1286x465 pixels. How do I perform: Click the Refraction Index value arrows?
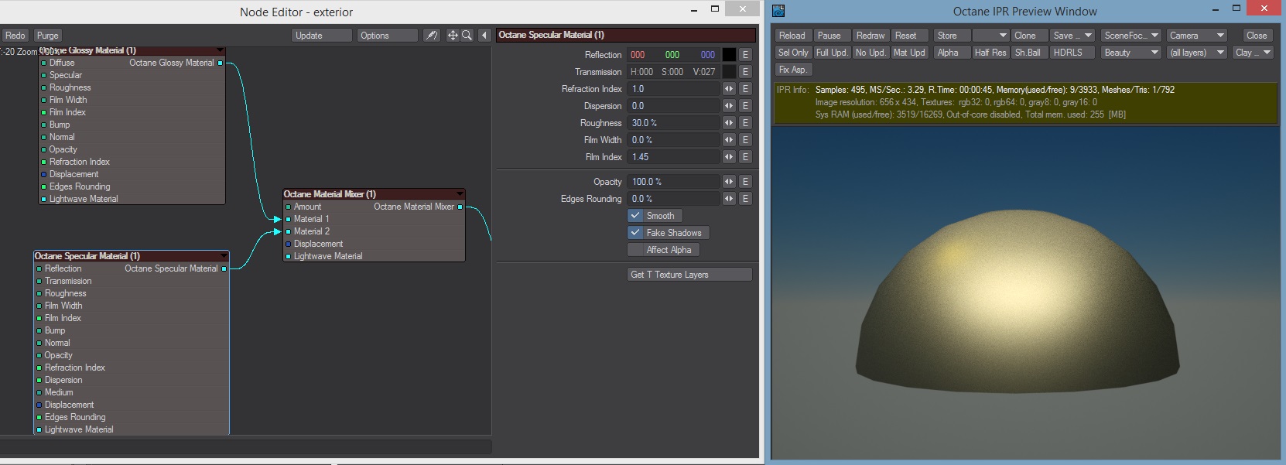(729, 89)
